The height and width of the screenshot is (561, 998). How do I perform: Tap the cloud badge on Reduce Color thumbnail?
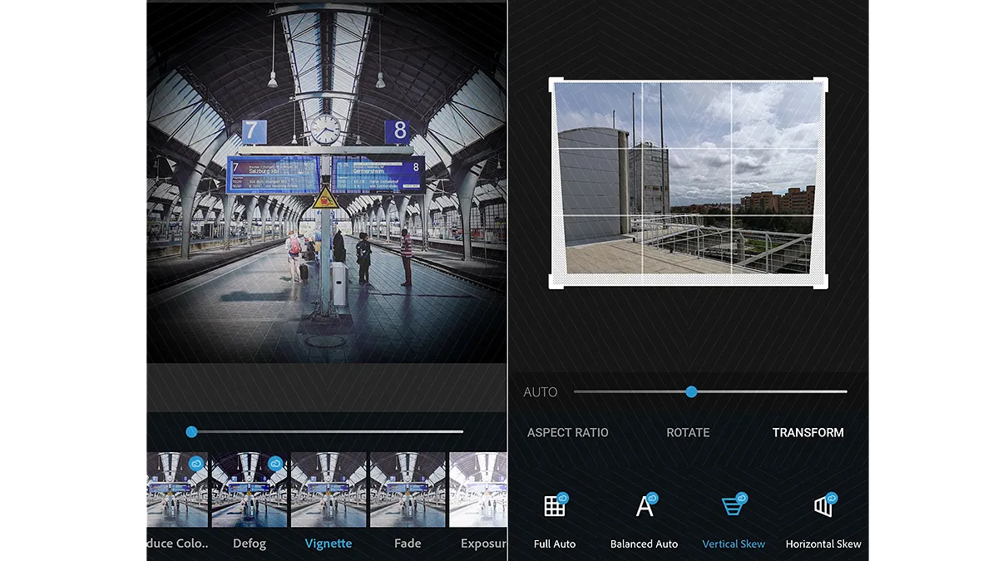[196, 463]
